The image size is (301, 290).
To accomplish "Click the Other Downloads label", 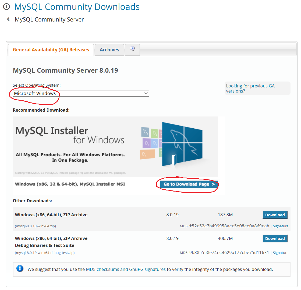I will (x=33, y=201).
